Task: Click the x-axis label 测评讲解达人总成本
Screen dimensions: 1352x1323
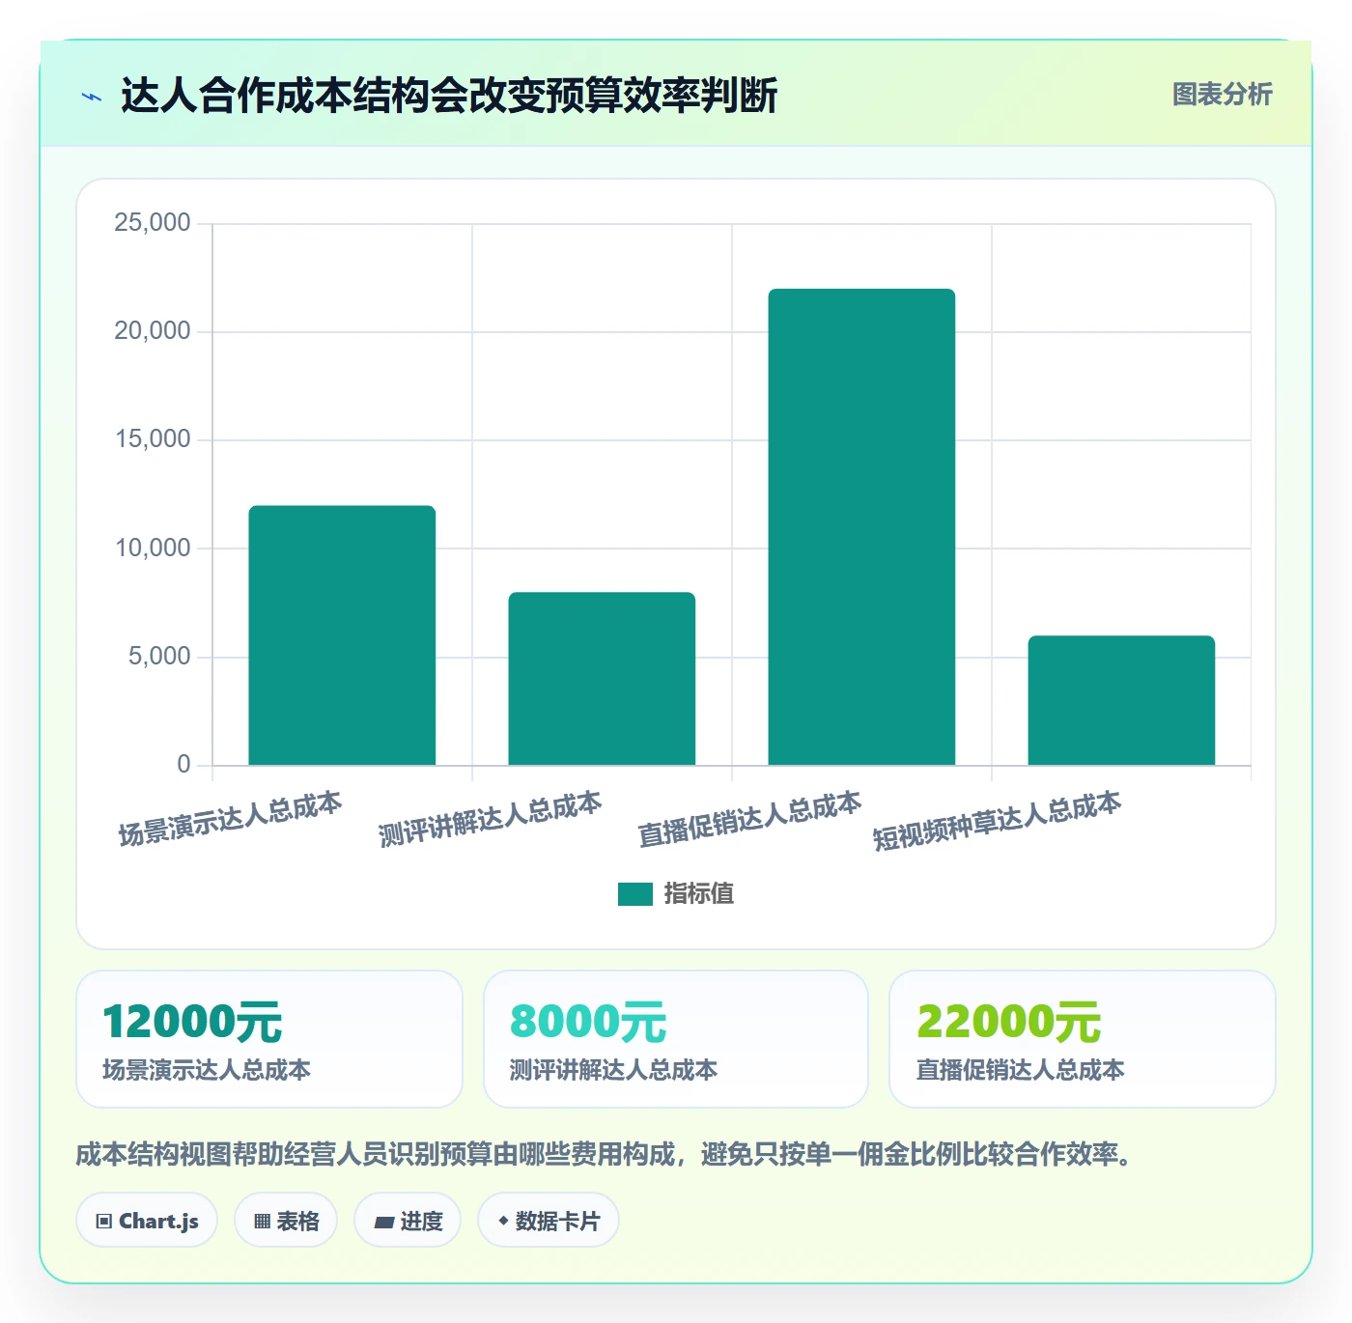Action: pyautogui.click(x=490, y=819)
